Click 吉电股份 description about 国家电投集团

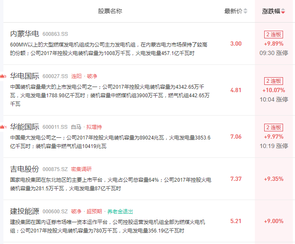[111, 184]
